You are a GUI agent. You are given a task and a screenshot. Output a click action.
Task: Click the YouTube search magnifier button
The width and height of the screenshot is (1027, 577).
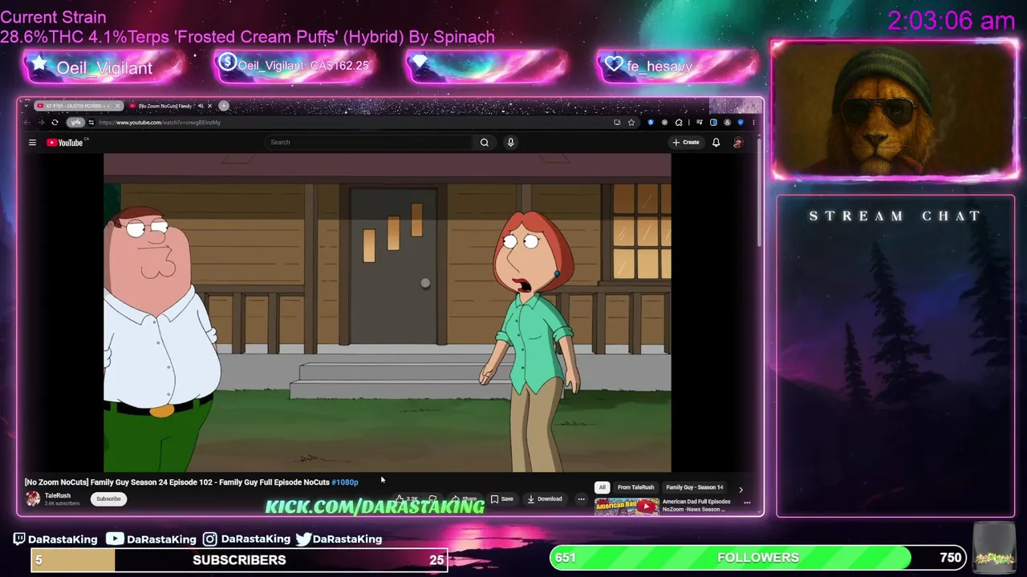(485, 143)
